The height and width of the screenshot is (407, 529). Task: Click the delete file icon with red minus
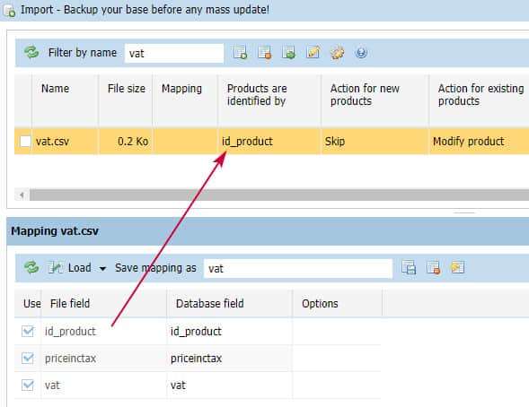pos(264,53)
